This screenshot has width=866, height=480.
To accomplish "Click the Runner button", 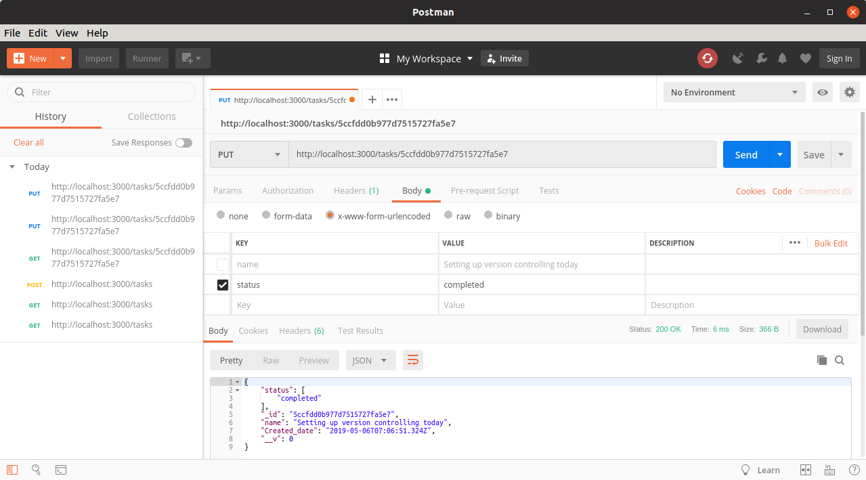I will point(147,58).
